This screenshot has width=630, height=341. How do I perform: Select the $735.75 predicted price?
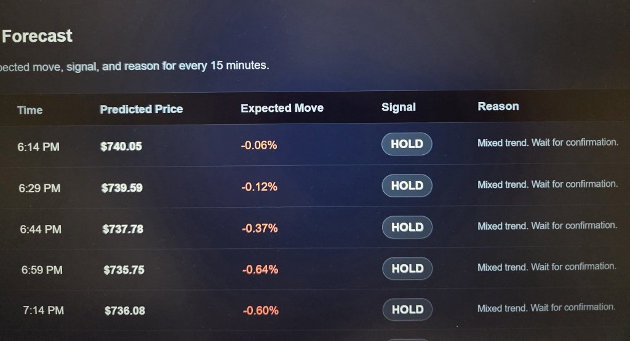click(x=124, y=270)
